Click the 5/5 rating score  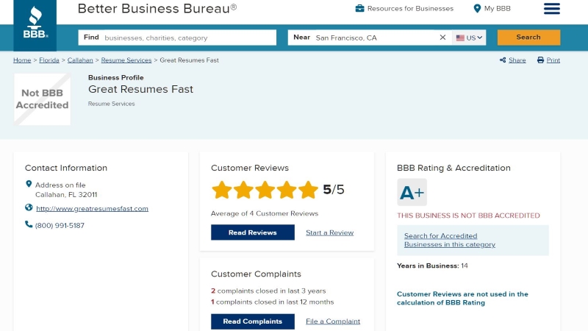coord(334,190)
